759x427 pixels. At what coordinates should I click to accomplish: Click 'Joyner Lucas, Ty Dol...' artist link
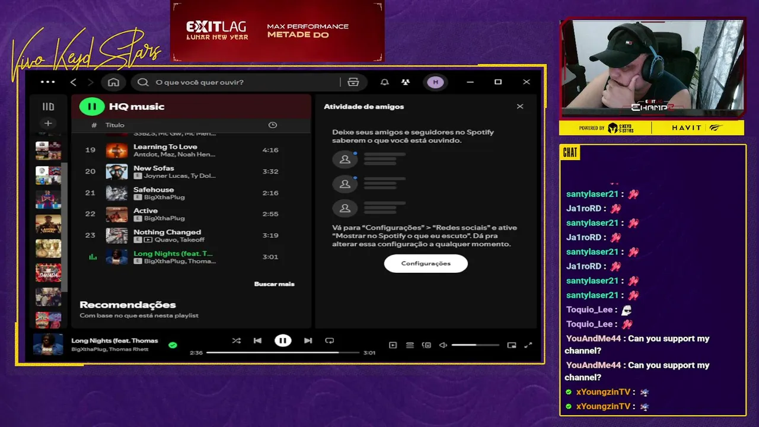[x=180, y=176]
